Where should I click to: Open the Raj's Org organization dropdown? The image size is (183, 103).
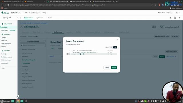pos(17,13)
